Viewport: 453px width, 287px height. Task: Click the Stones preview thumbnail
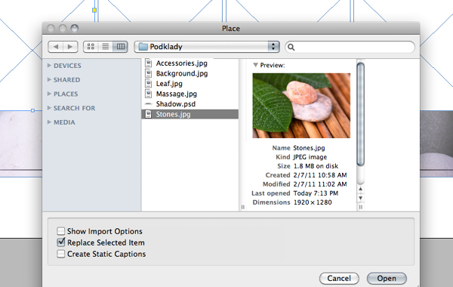(x=301, y=106)
